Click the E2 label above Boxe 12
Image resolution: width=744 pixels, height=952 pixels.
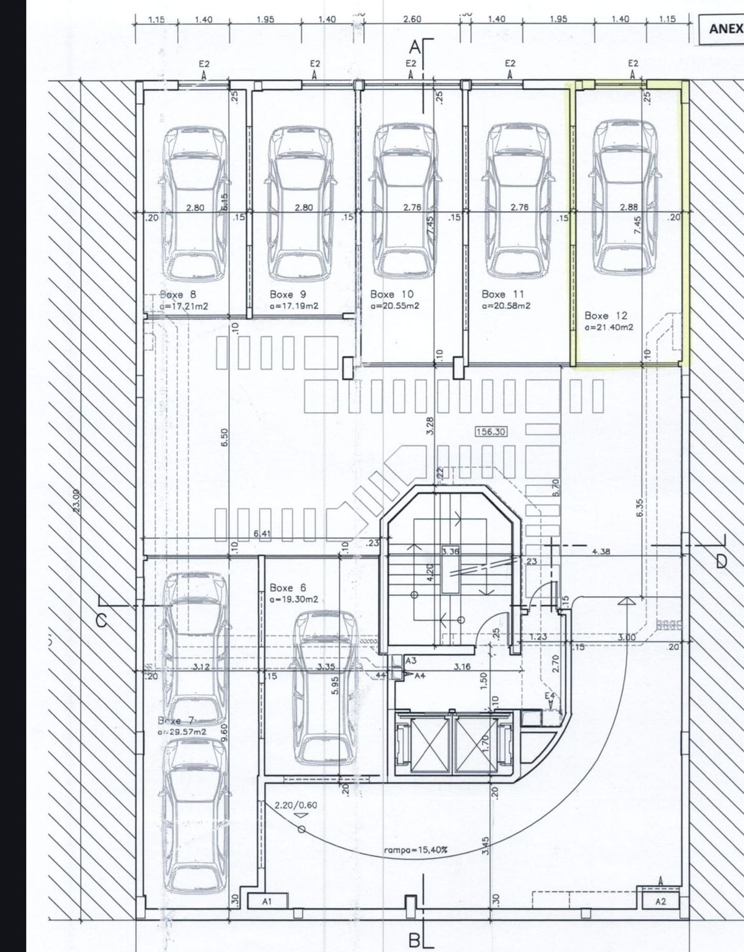click(x=633, y=63)
